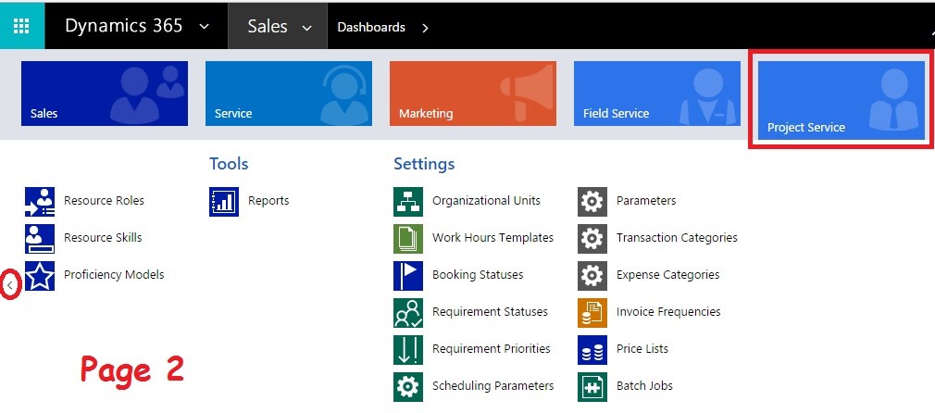The image size is (935, 413).
Task: Click the Proficiency Models star icon
Action: [x=40, y=275]
